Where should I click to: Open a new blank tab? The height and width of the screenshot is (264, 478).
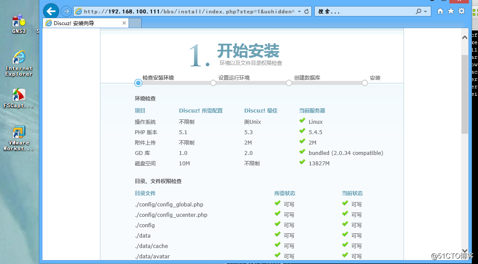pyautogui.click(x=135, y=23)
